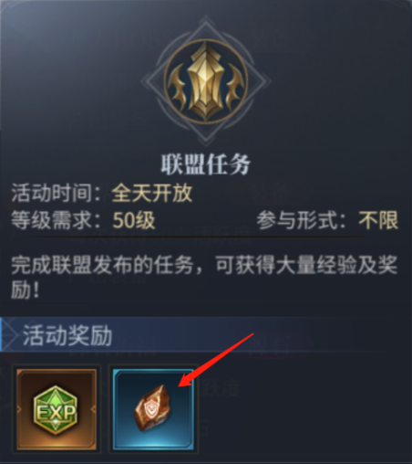Image resolution: width=412 pixels, height=464 pixels.
Task: Click the 不限 participation value
Action: point(378,220)
